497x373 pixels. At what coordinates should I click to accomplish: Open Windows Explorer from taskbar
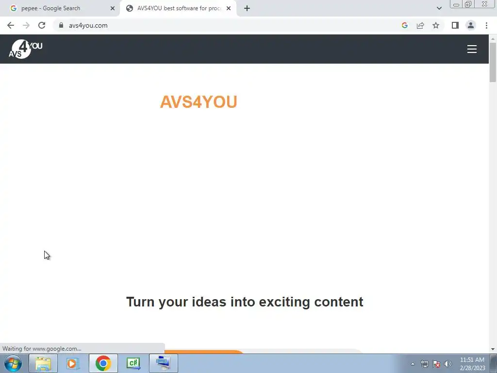(43, 363)
